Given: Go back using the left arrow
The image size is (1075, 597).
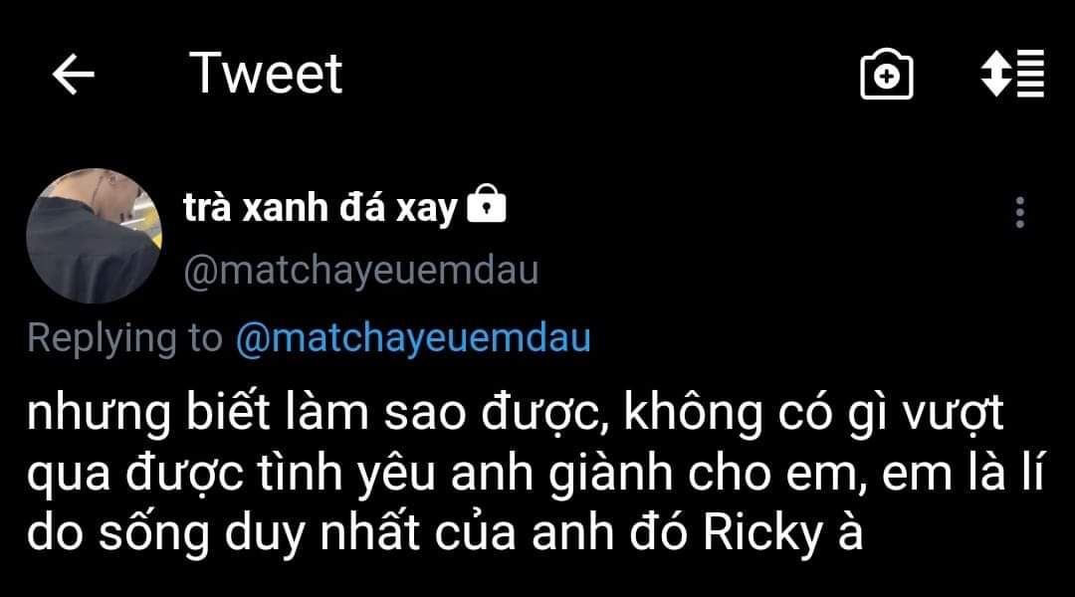Looking at the screenshot, I should coord(74,74).
